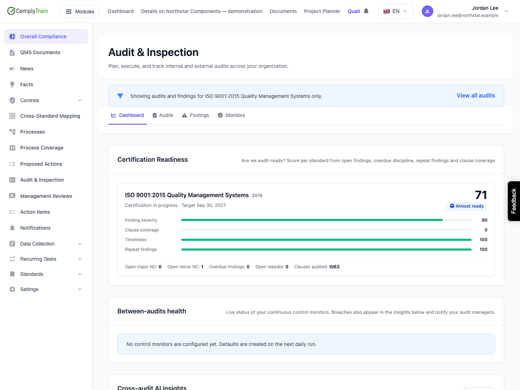Click the Management Reviews icon

(12, 196)
